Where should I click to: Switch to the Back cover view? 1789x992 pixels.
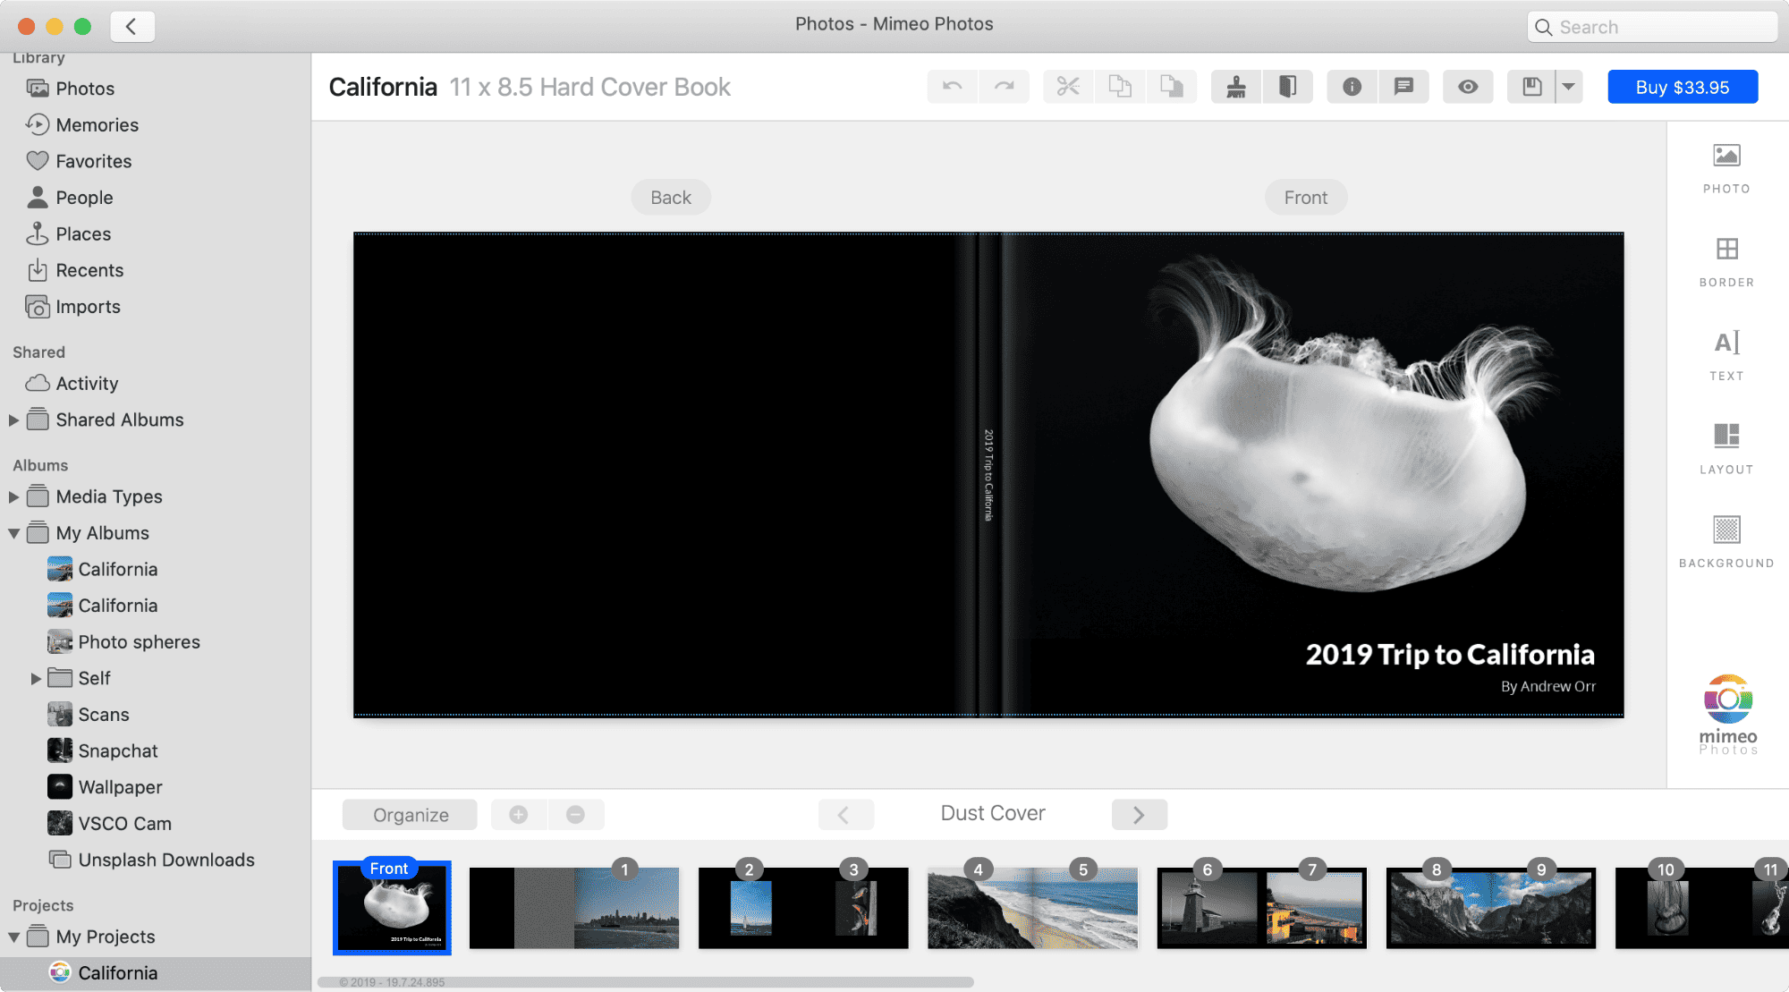click(670, 197)
